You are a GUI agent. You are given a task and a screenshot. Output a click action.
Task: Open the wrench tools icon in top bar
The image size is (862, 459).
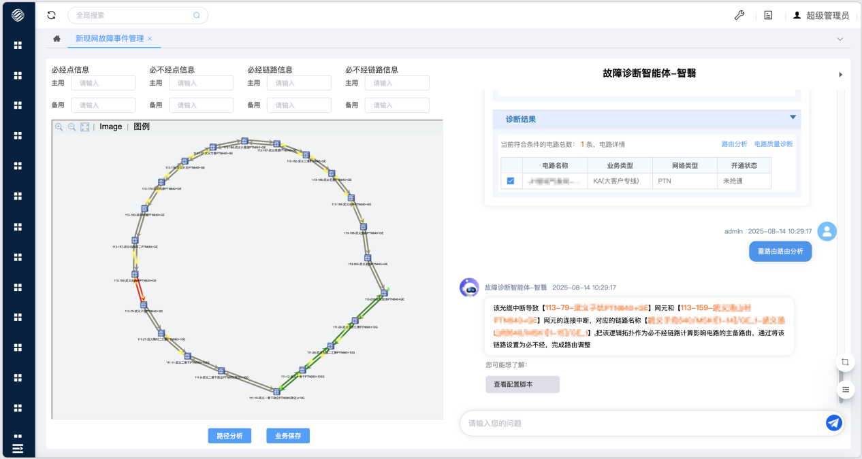pyautogui.click(x=739, y=14)
